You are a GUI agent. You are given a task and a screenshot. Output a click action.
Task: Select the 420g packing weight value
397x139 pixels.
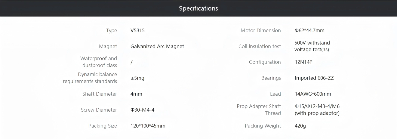click(x=300, y=126)
